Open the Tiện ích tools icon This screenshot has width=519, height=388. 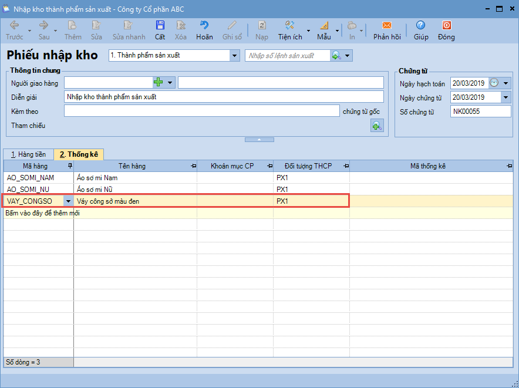coord(289,25)
